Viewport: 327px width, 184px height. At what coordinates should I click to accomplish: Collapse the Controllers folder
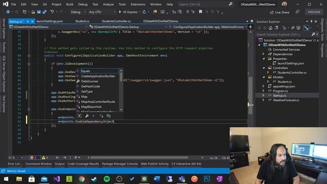(264, 68)
